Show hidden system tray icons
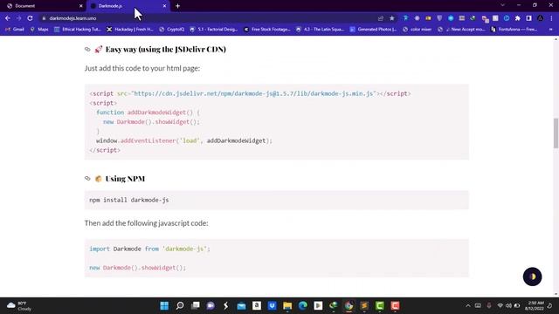Image resolution: width=559 pixels, height=314 pixels. 468,306
